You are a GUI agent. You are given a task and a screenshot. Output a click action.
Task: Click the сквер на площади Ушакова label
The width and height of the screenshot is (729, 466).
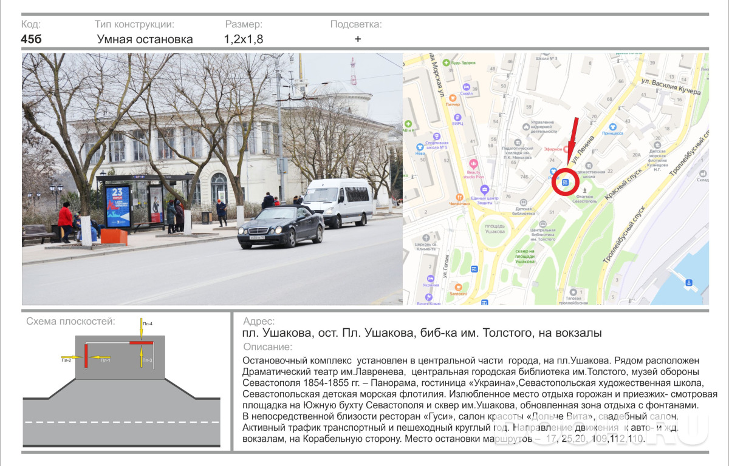click(x=525, y=256)
